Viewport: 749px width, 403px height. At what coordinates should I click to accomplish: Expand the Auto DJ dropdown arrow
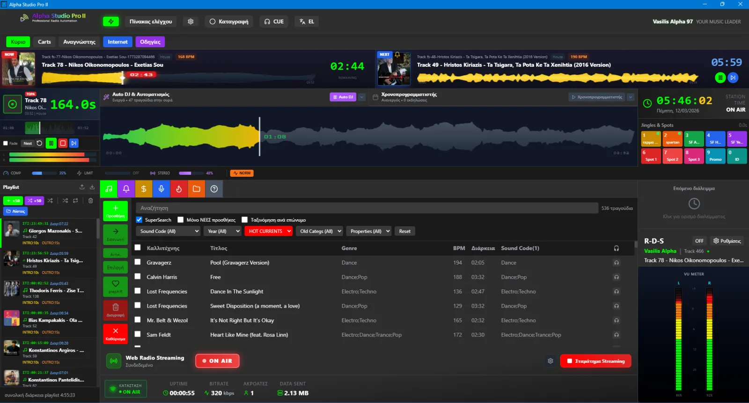point(361,97)
